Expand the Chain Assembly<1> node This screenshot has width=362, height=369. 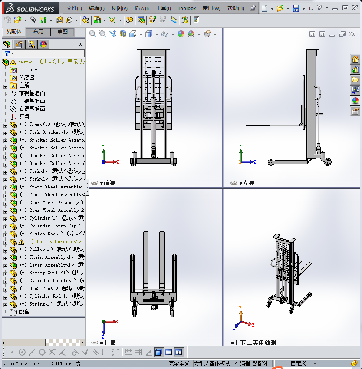pyautogui.click(x=5, y=258)
